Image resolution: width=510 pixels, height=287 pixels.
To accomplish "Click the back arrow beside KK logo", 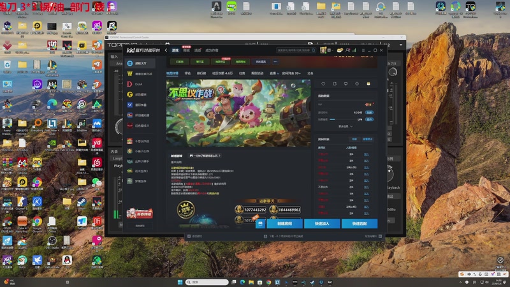I will [166, 50].
